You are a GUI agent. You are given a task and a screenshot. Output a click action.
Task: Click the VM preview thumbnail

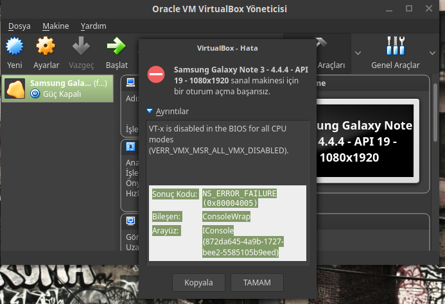[x=367, y=140]
